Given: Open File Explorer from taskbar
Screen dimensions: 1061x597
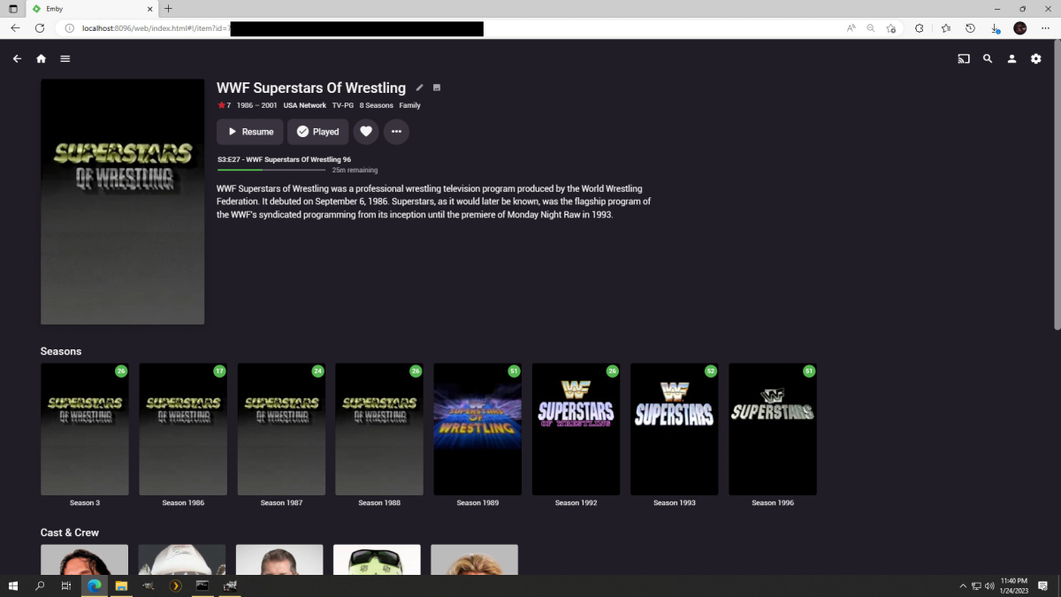Looking at the screenshot, I should click(121, 586).
